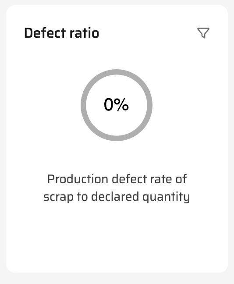
Task: Select the 0% value in the gauge
Action: point(116,104)
